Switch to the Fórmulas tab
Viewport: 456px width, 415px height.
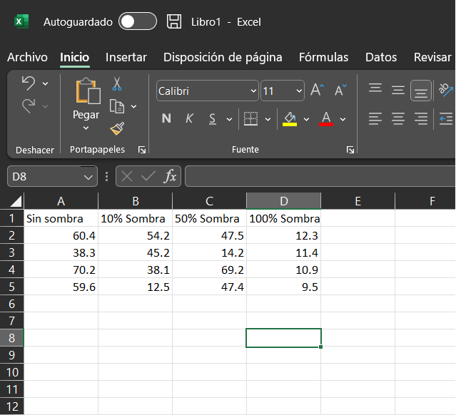coord(323,57)
